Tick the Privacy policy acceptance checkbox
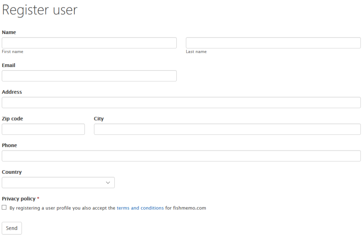364x238 pixels. point(4,207)
